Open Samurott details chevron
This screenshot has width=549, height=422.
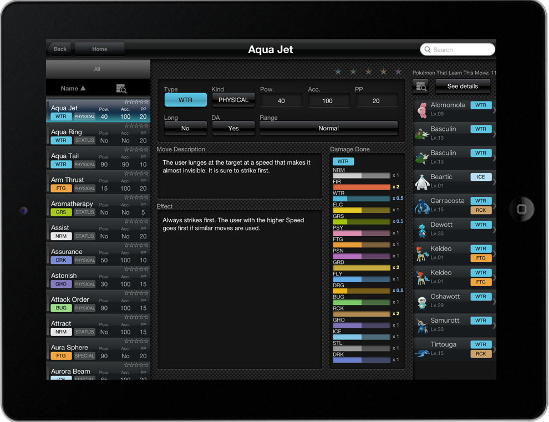coord(494,326)
